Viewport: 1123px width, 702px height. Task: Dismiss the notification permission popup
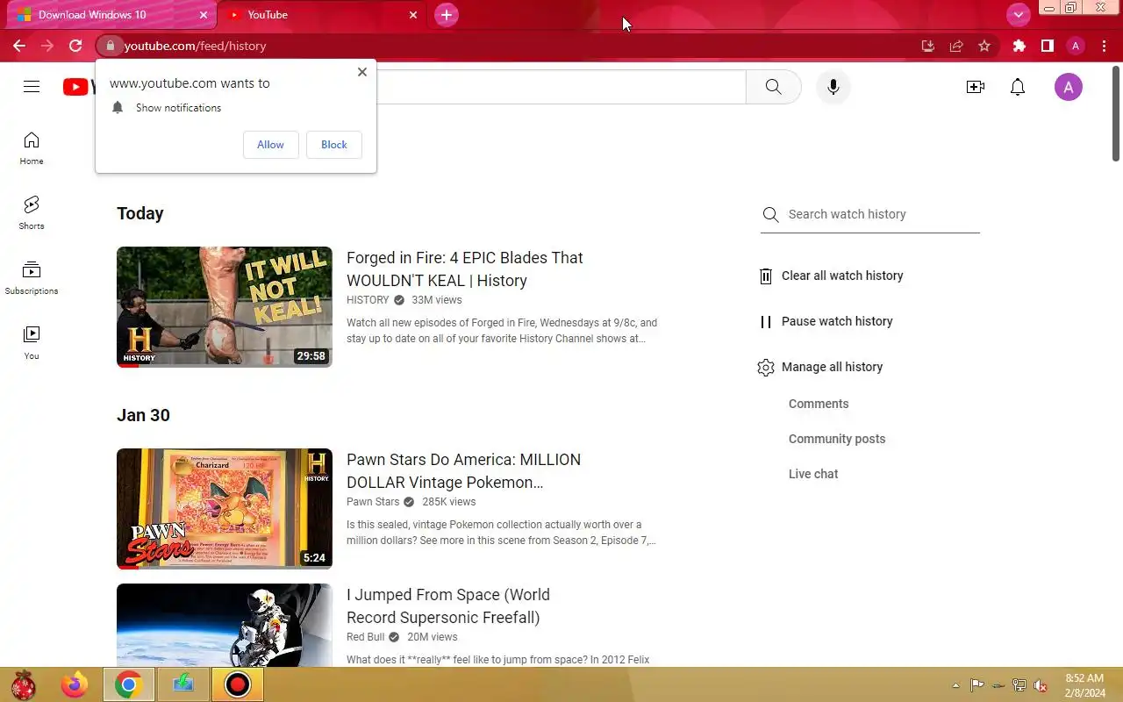pos(362,72)
